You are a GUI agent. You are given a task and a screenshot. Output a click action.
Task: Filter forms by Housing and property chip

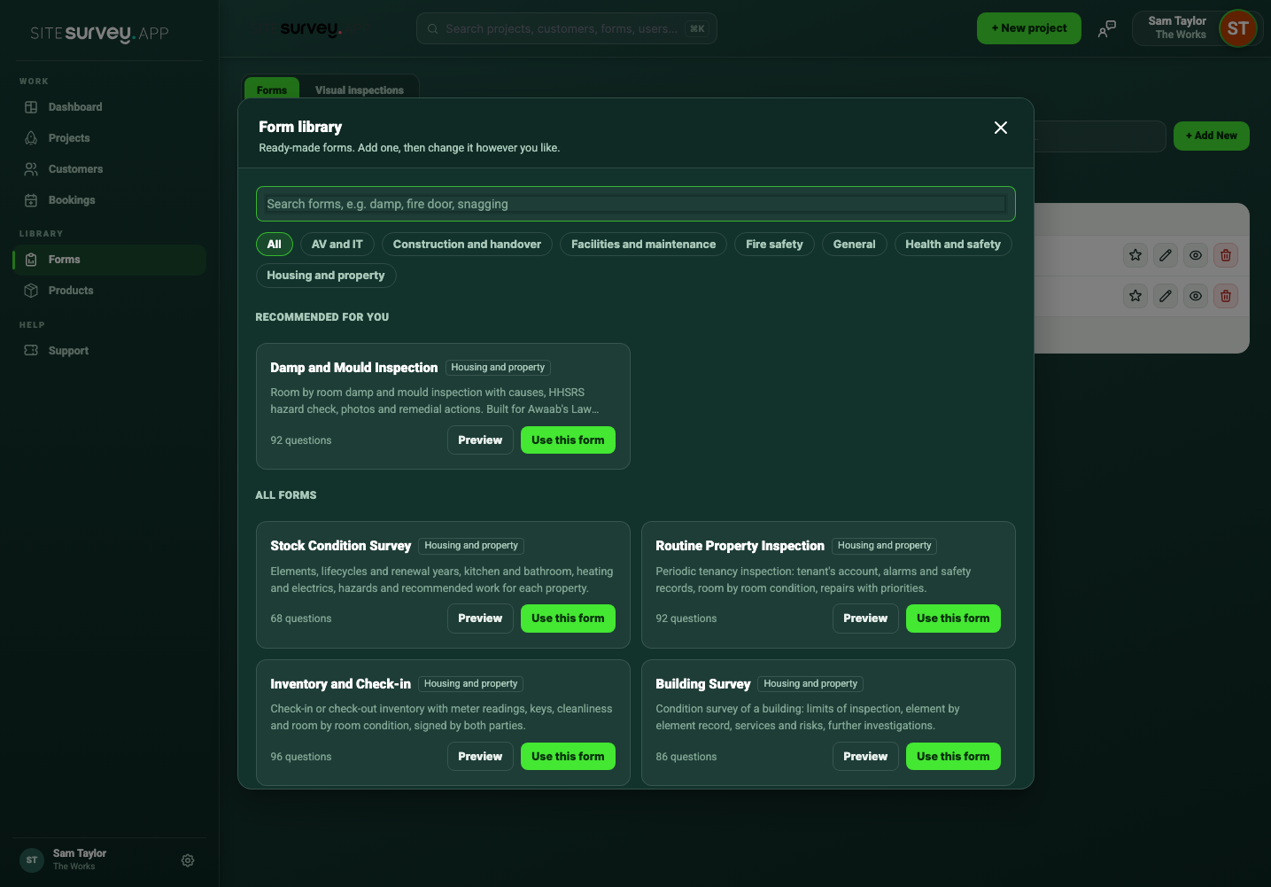point(326,276)
